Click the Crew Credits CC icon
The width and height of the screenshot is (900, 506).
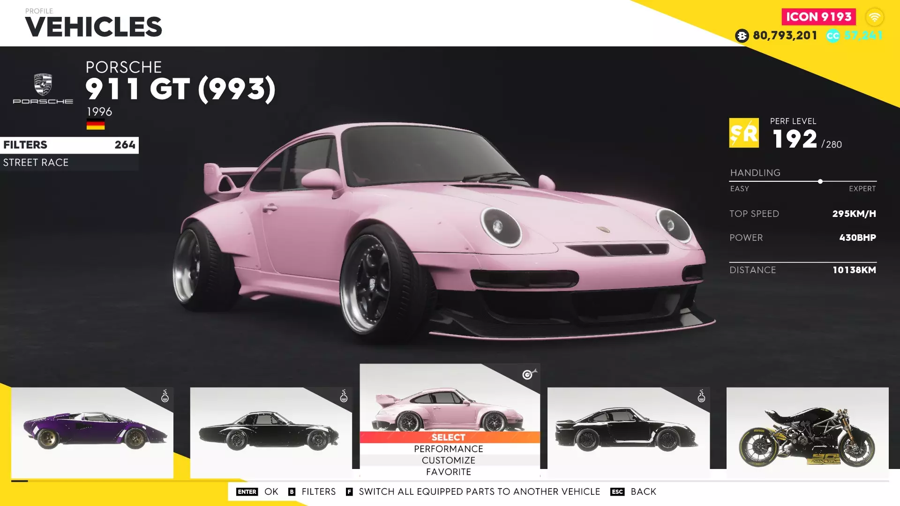pyautogui.click(x=832, y=36)
